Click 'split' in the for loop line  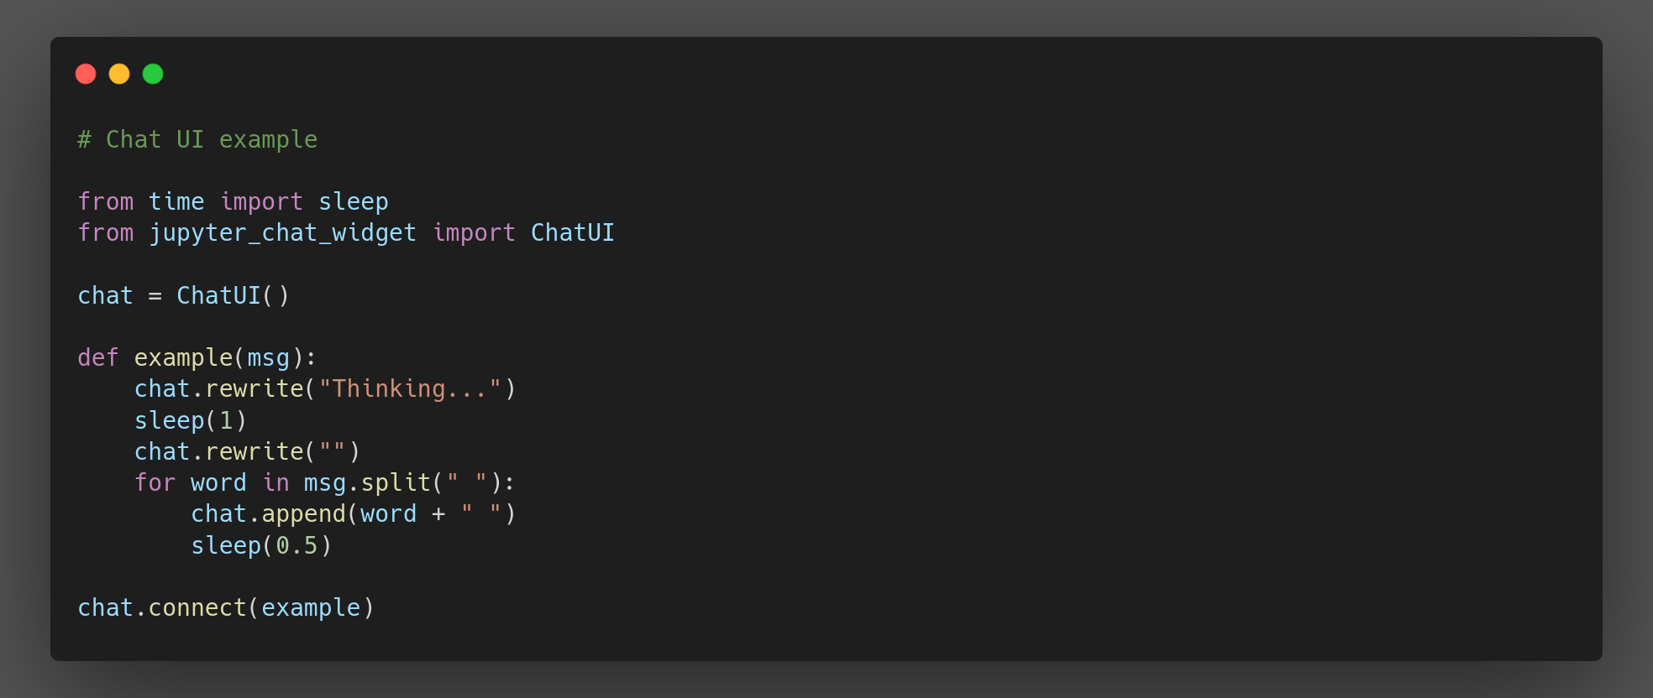pos(396,483)
